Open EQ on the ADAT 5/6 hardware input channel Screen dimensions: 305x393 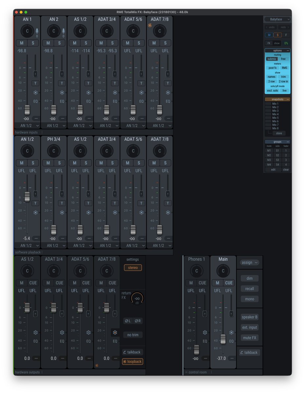[142, 102]
